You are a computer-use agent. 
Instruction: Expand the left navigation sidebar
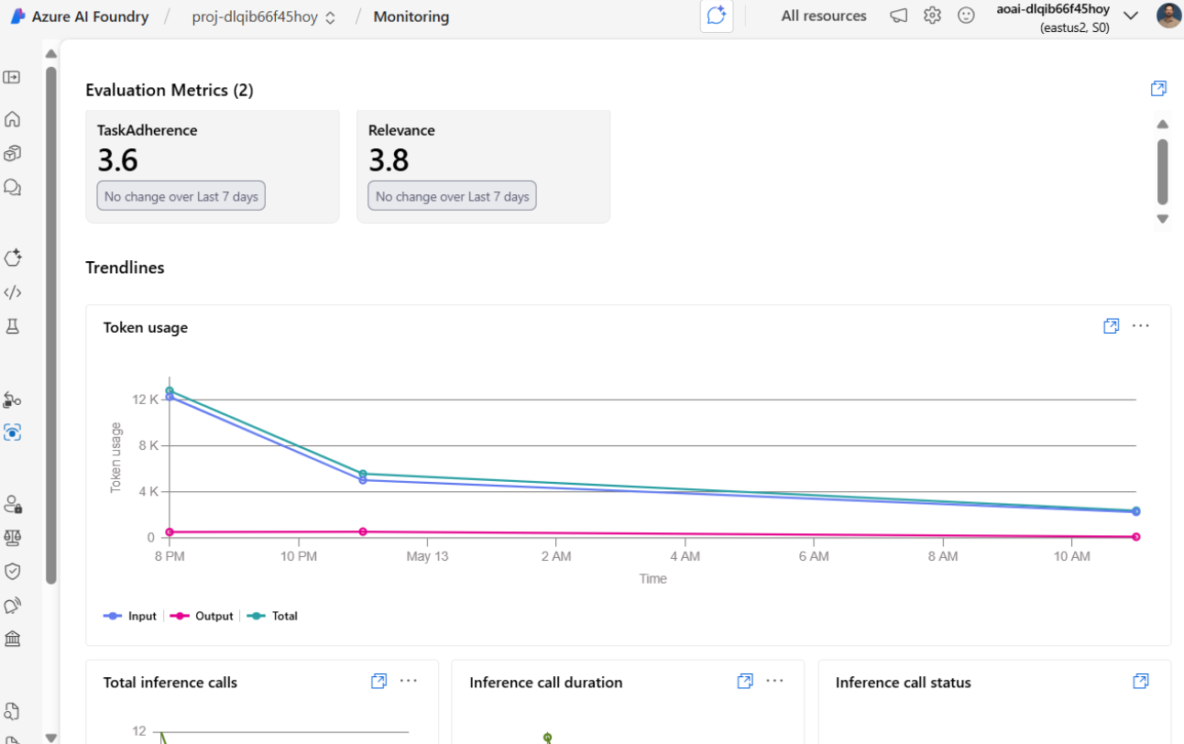click(x=12, y=77)
